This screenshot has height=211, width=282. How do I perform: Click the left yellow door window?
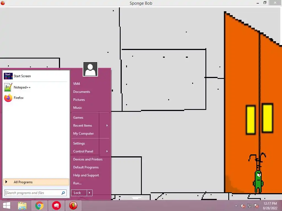pos(251,120)
